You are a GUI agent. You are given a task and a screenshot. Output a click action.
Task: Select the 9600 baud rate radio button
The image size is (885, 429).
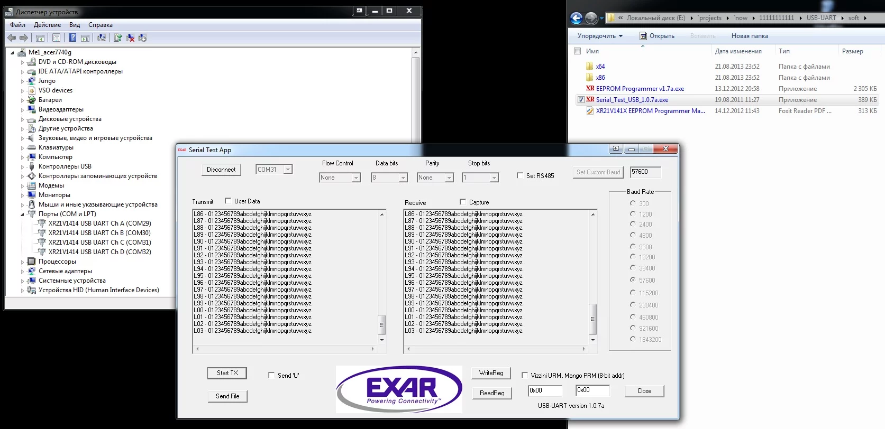click(633, 247)
